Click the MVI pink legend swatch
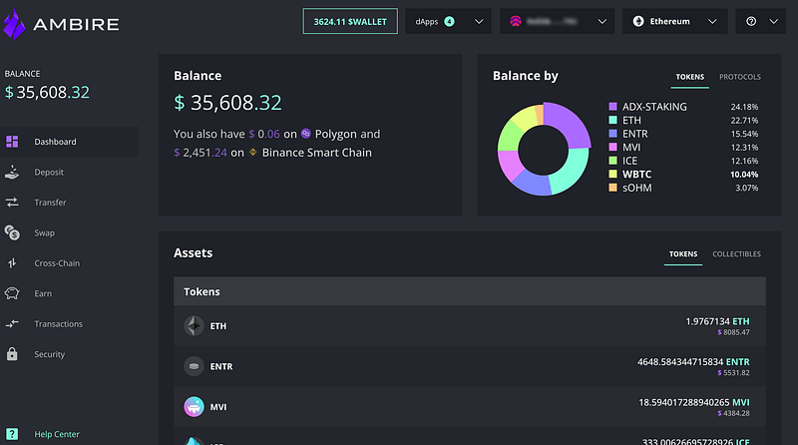This screenshot has height=445, width=798. click(612, 147)
